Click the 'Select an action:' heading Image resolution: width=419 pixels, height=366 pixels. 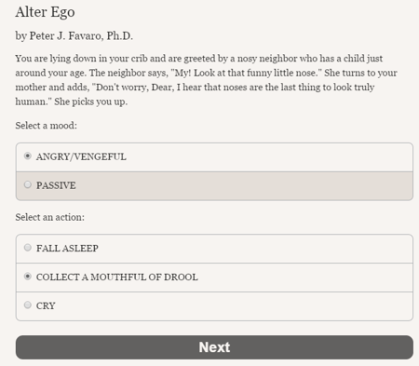point(49,217)
